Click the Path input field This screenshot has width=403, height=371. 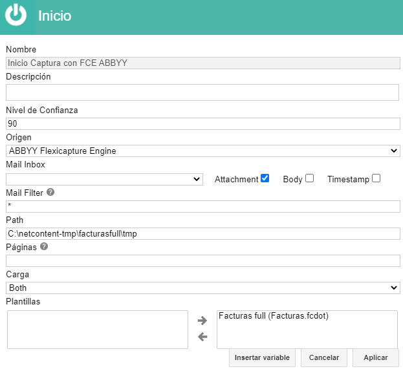[203, 233]
